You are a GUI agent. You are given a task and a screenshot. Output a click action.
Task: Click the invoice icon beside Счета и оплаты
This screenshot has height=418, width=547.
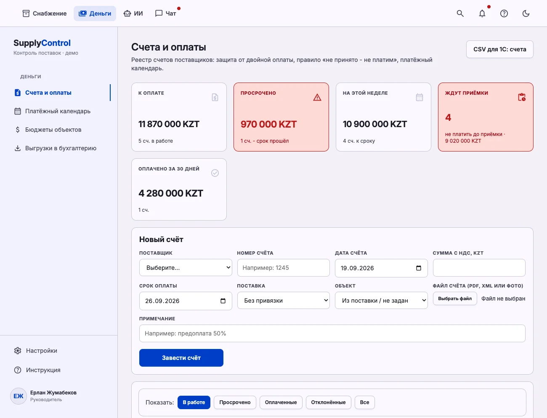coord(18,93)
